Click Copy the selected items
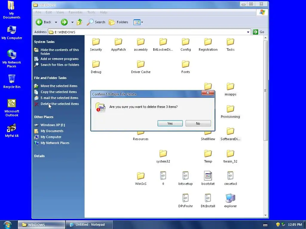Viewport: 306px width, 229px height. click(x=59, y=92)
